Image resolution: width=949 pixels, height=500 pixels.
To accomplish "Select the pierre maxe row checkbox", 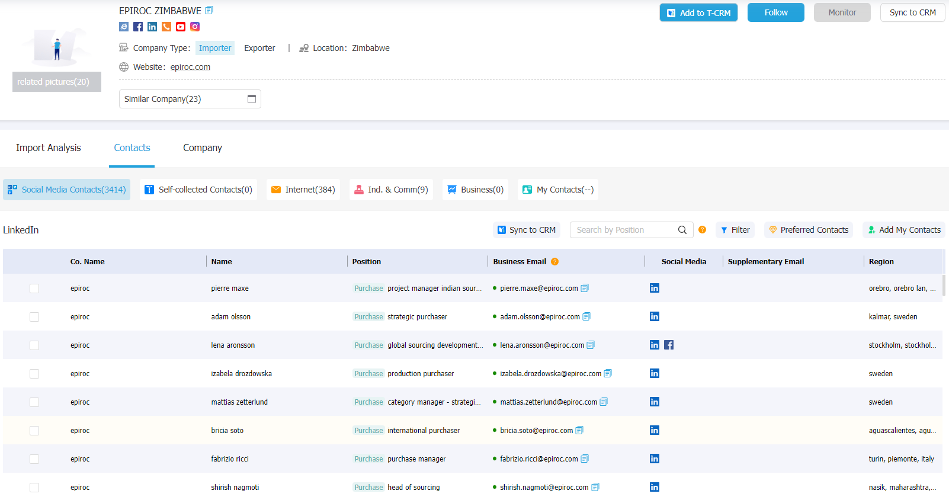I will click(x=34, y=289).
